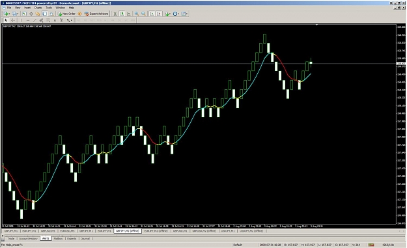Switch to bar chart display
407x248 pixels.
click(115, 14)
